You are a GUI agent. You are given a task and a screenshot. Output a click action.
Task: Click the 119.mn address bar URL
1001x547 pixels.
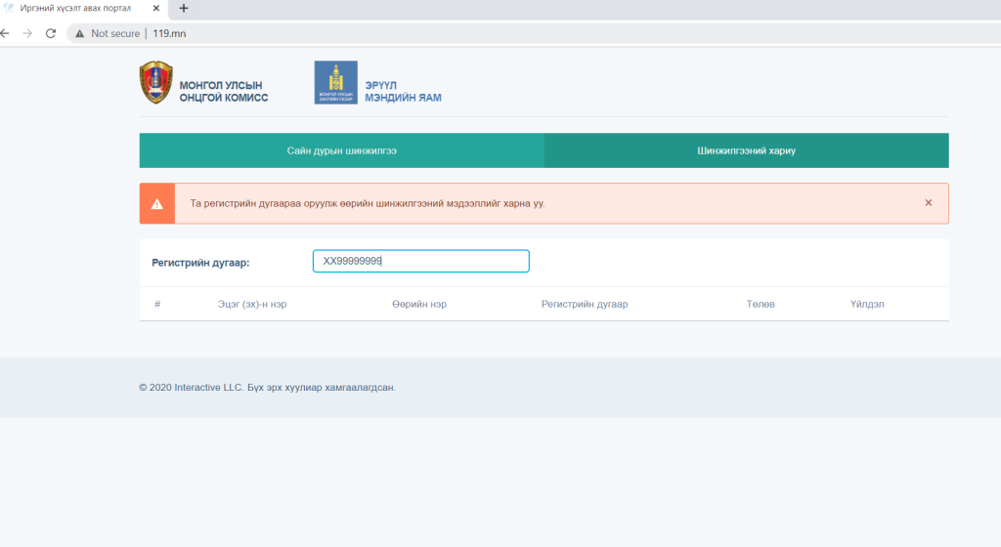coord(169,34)
